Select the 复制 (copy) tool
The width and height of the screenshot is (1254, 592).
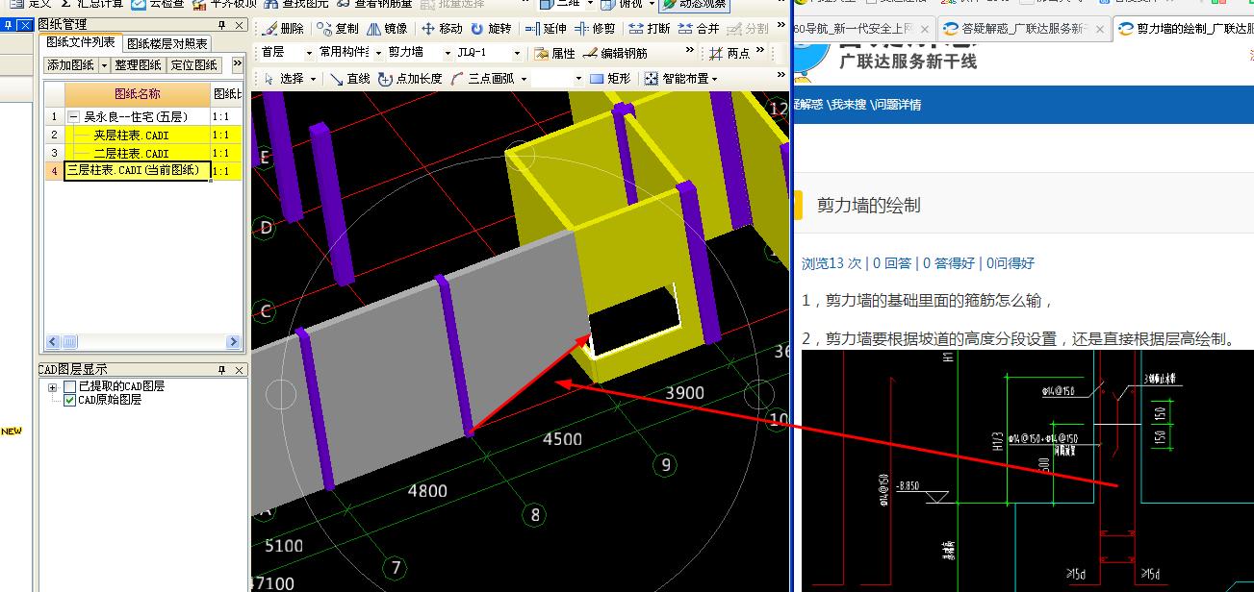(x=338, y=29)
